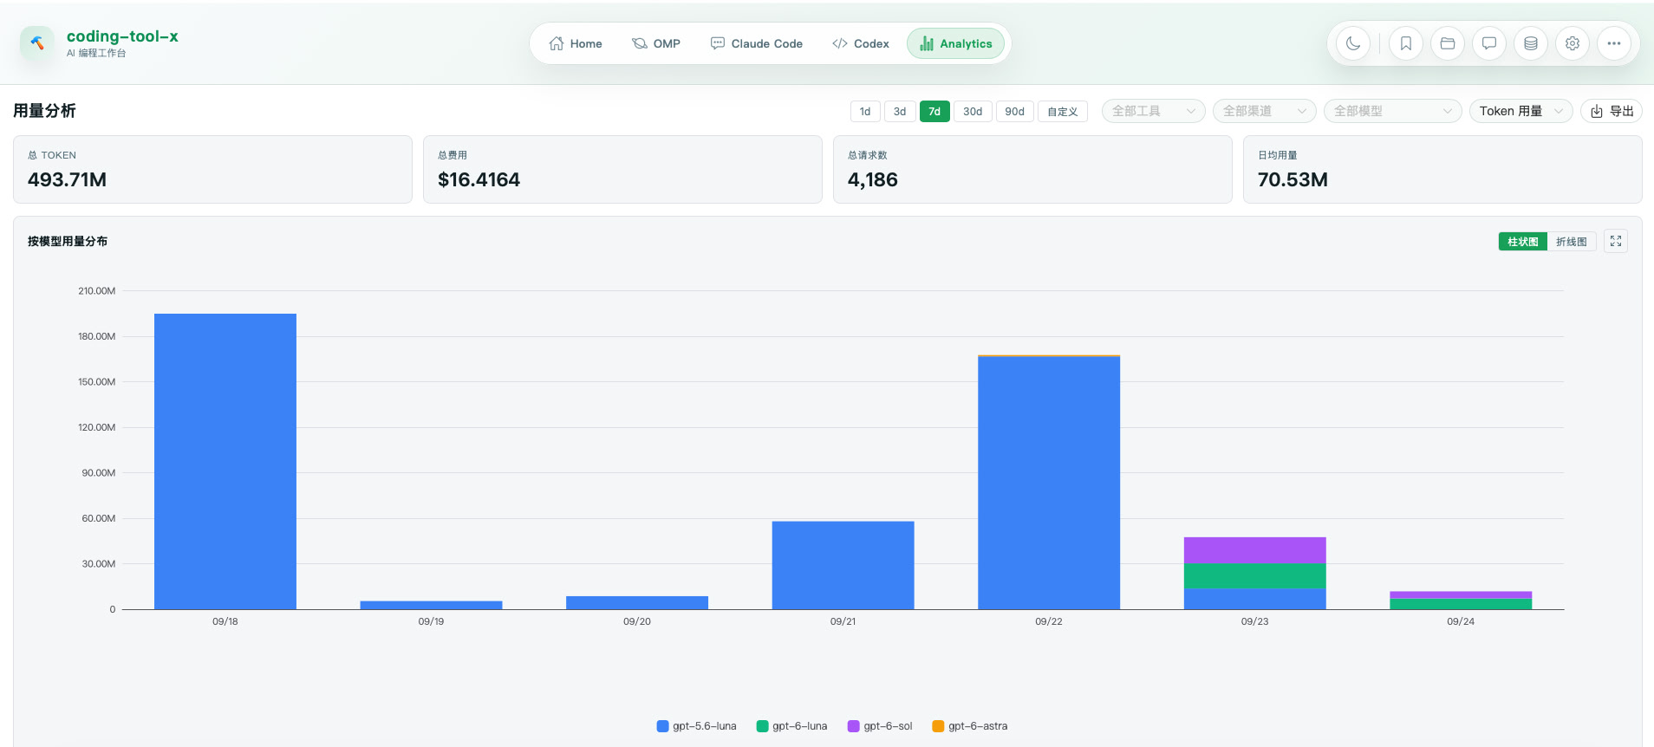Open the bookmark icon in the header
1654x747 pixels.
point(1406,43)
